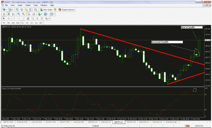Select the Text tool labeled A

37,19
